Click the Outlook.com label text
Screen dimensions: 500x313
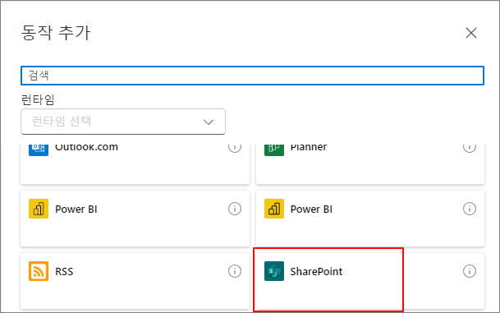click(86, 148)
